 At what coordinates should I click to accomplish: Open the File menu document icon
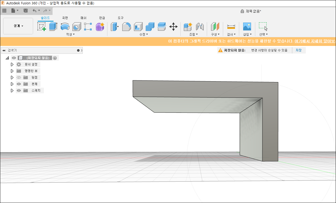point(13,11)
